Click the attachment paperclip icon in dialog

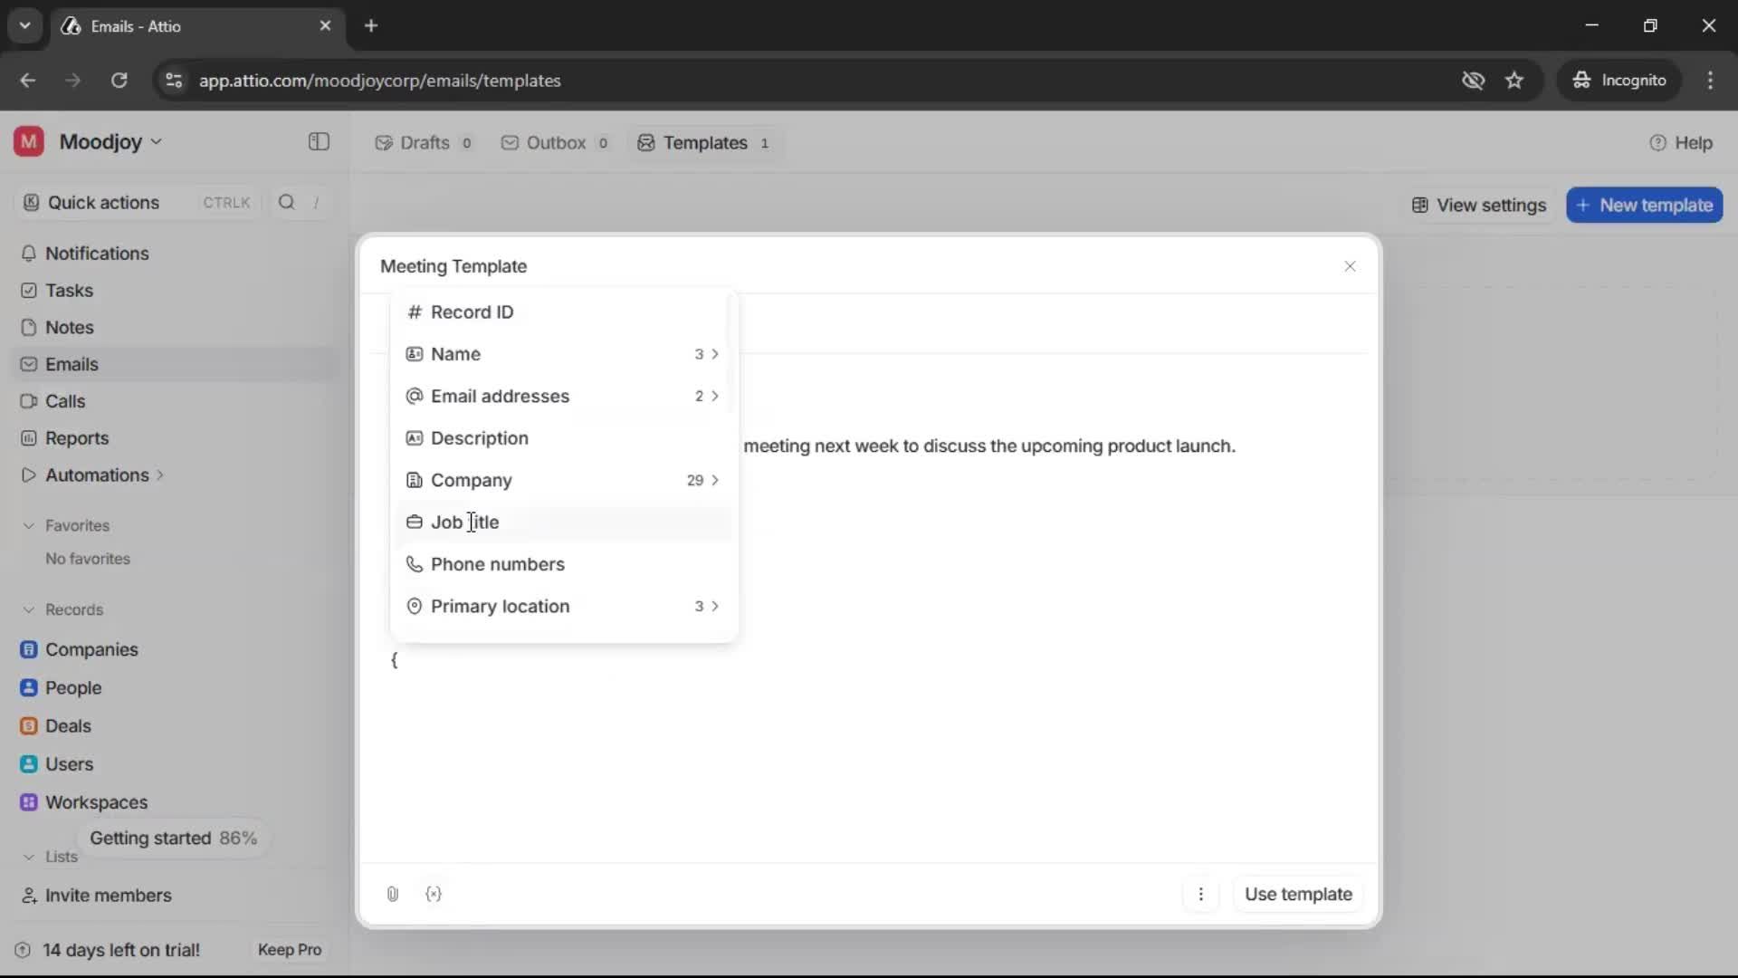pyautogui.click(x=392, y=894)
